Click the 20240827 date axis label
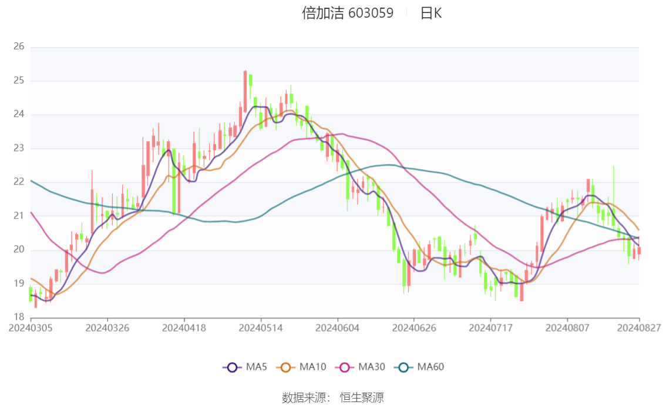Screen dimensions: 666x405 [639, 328]
